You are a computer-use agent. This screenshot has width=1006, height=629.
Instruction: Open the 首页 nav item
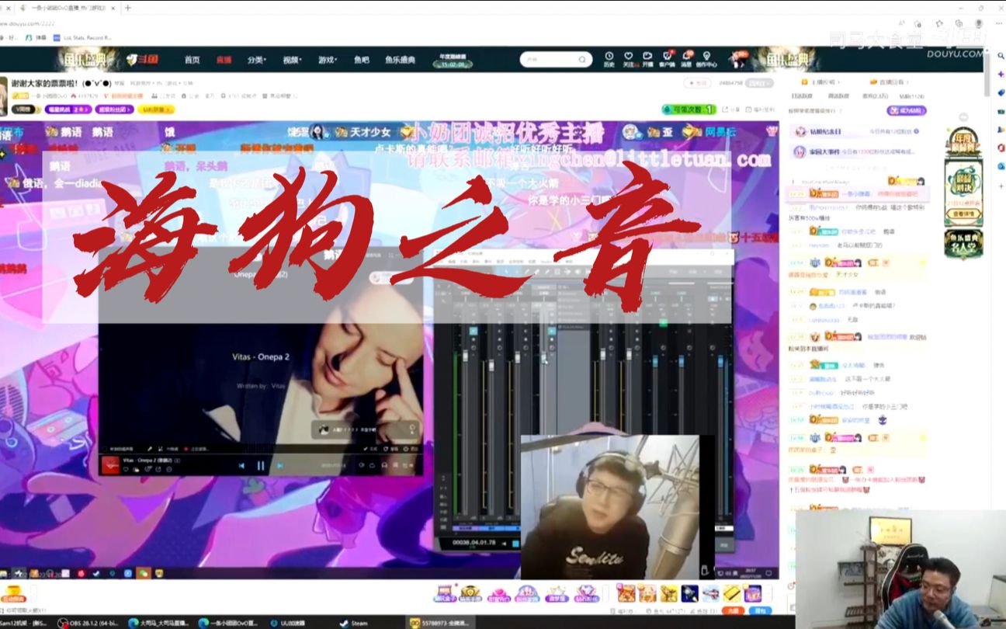pos(192,60)
